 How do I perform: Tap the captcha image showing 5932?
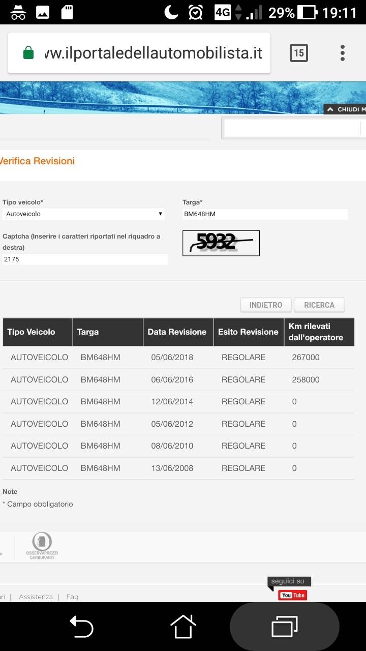[x=221, y=243]
